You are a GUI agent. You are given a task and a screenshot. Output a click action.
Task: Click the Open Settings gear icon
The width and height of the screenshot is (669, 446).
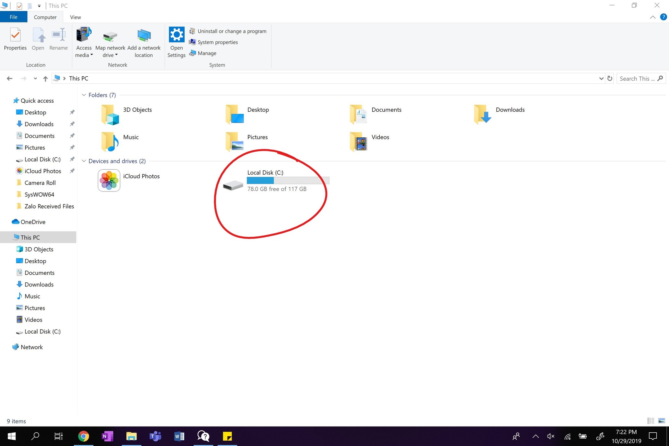click(176, 34)
